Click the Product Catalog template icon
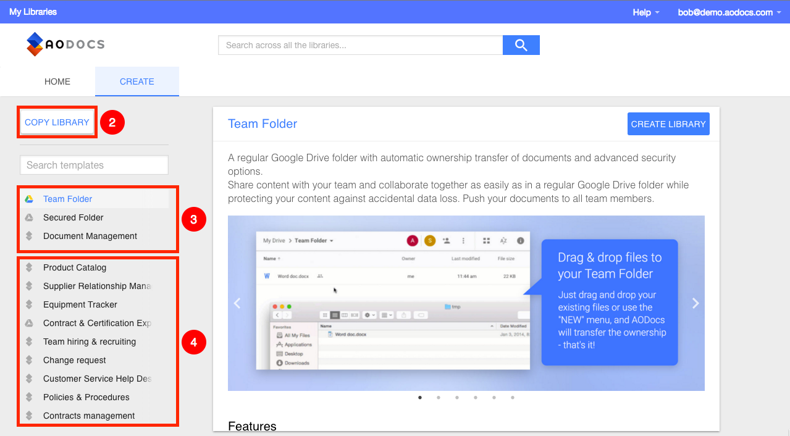The width and height of the screenshot is (790, 436). coord(29,267)
